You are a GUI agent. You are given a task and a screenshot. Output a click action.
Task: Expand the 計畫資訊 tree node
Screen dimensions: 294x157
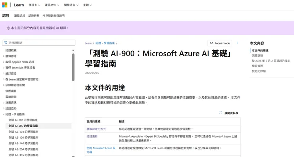(x=4, y=103)
